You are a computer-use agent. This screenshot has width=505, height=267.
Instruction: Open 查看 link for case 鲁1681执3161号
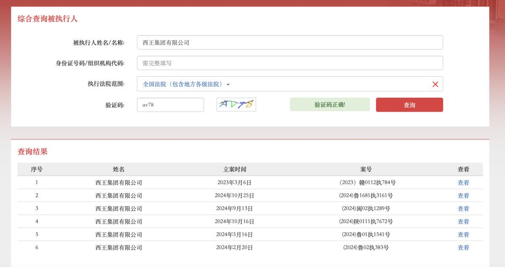(463, 195)
